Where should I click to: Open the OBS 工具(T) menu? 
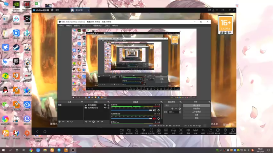(107, 26)
